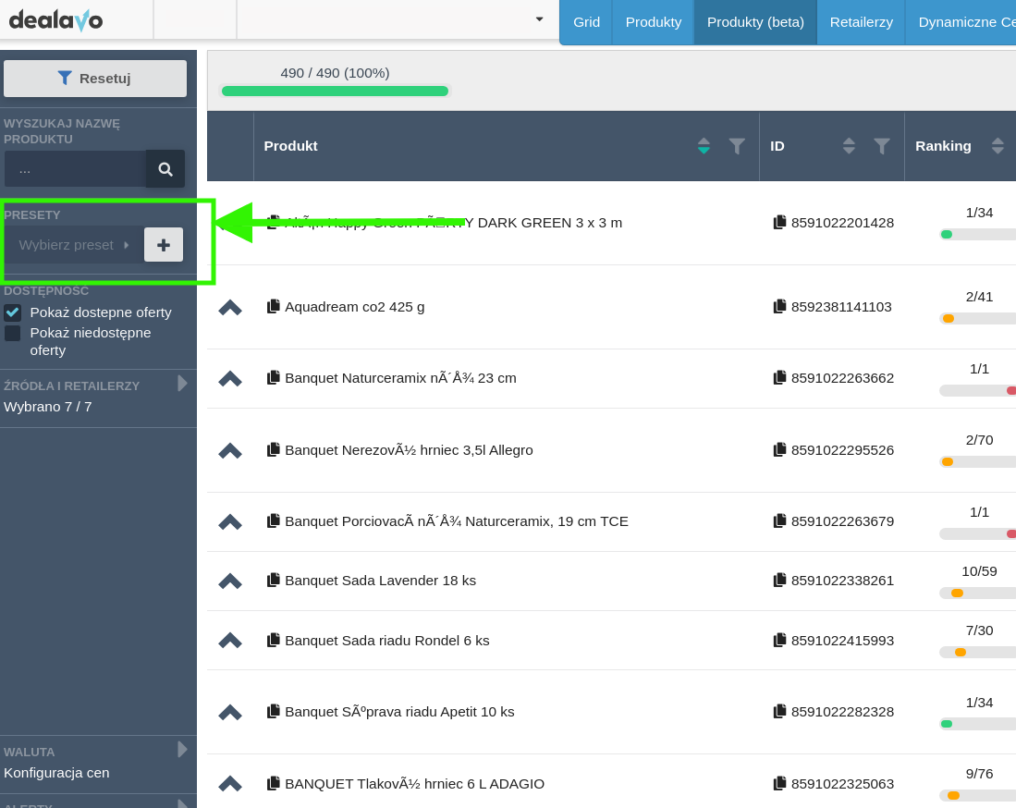Copy name icon for Banquet Sada riadu Rondel
Screen dimensions: 1016x808
click(274, 640)
